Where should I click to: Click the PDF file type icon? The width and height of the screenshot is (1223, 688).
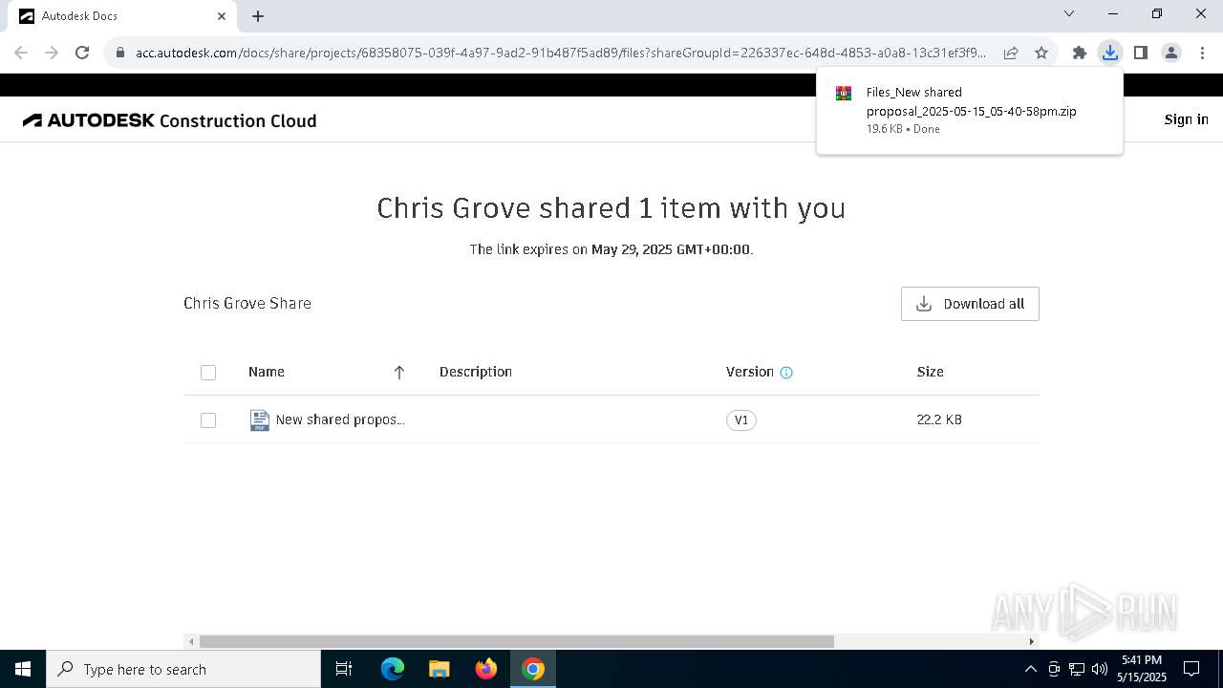(259, 420)
